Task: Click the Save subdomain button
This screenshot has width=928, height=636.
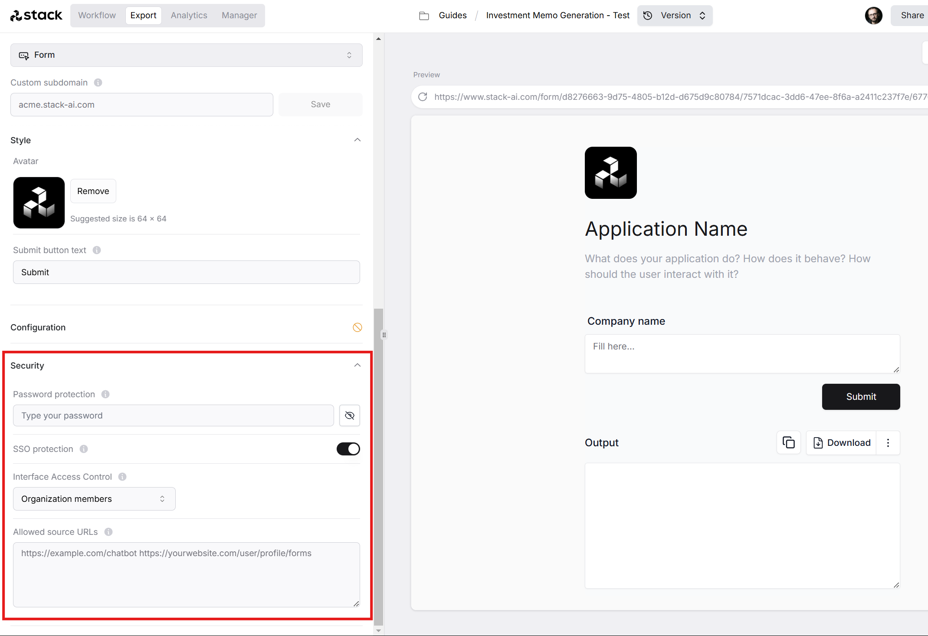Action: (x=320, y=105)
